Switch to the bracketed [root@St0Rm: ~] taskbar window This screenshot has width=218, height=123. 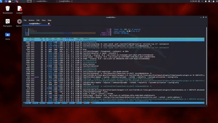coord(64,1)
